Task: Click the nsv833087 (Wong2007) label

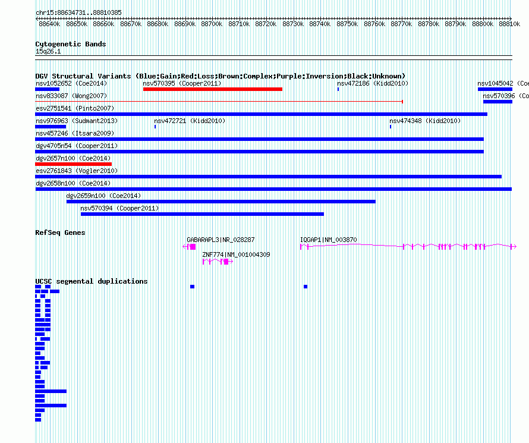Action: tap(71, 96)
